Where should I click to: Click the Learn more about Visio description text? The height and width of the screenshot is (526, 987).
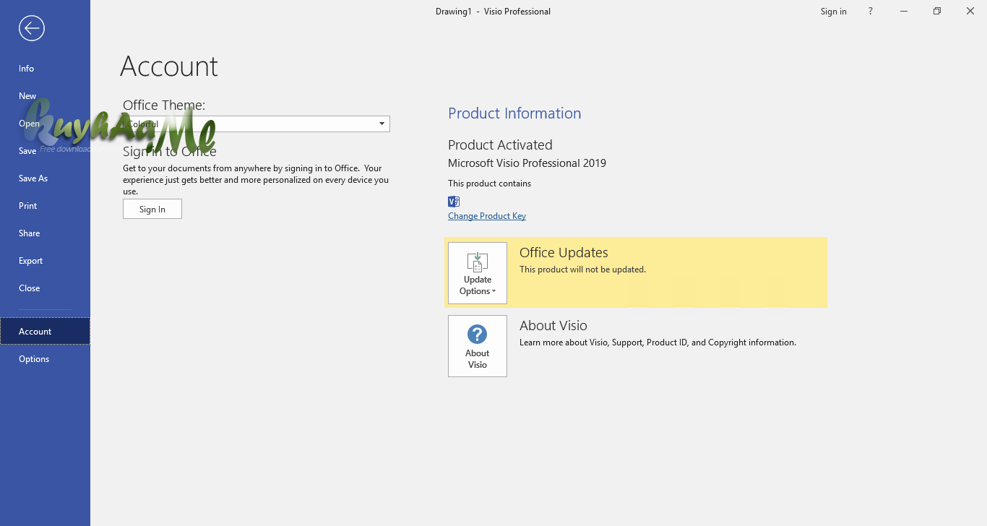[x=658, y=342]
